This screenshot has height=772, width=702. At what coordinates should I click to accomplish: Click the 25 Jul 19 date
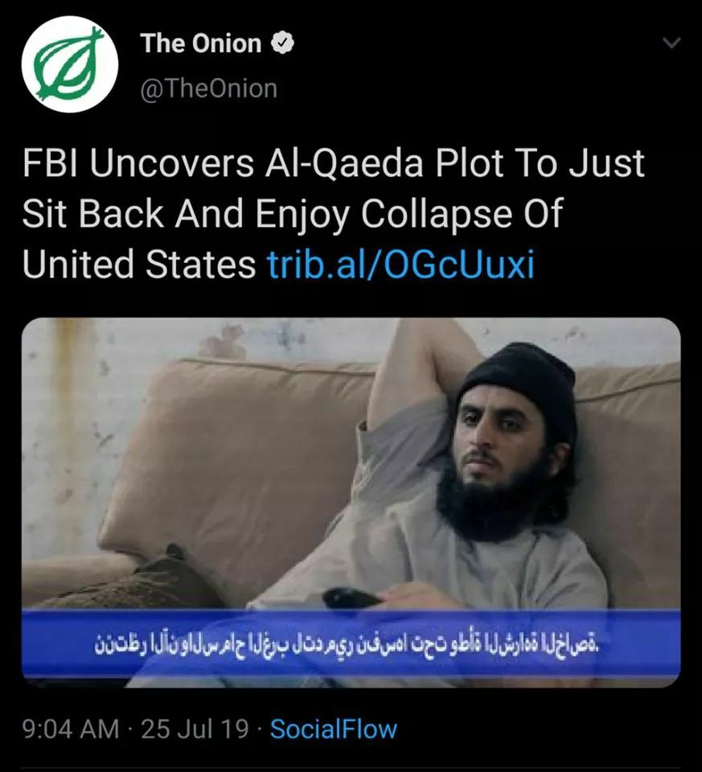click(195, 729)
